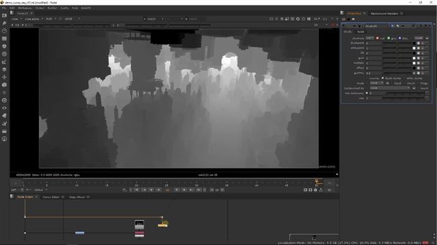Open the Merge nodes toolbar menu
Image resolution: width=437 pixels, height=245 pixels.
point(4,69)
